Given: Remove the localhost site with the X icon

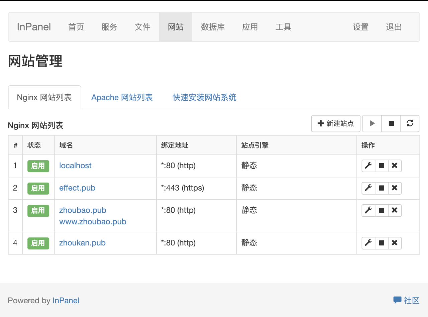Looking at the screenshot, I should [x=395, y=166].
